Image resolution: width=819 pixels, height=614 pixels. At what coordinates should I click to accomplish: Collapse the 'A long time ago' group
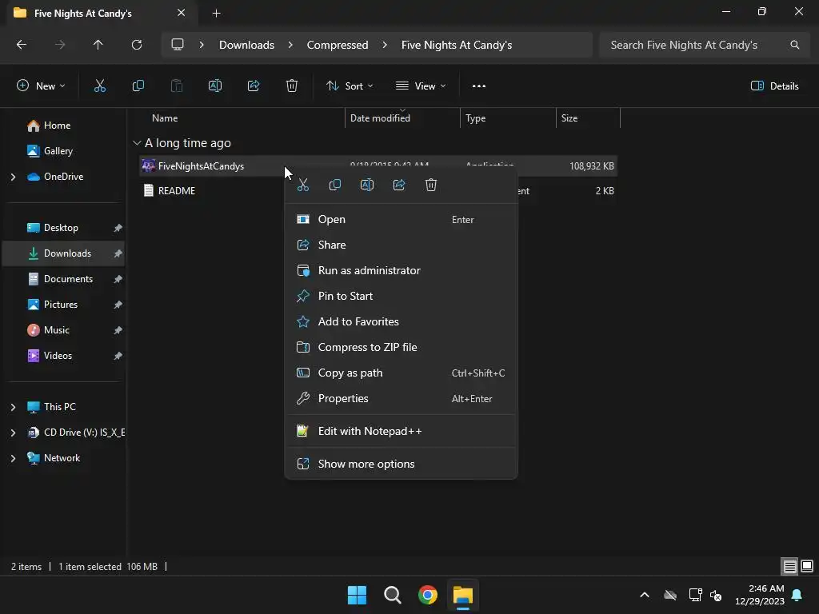pos(137,143)
